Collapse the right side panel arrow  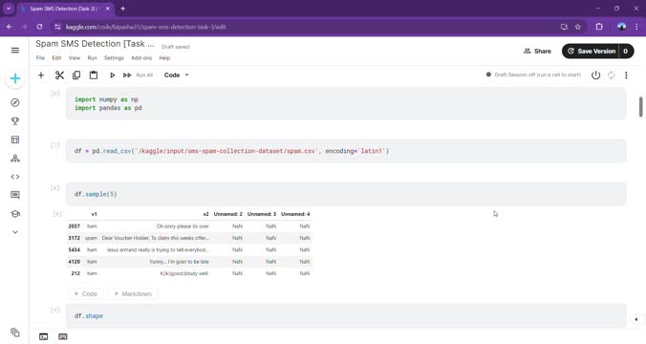[x=636, y=319]
